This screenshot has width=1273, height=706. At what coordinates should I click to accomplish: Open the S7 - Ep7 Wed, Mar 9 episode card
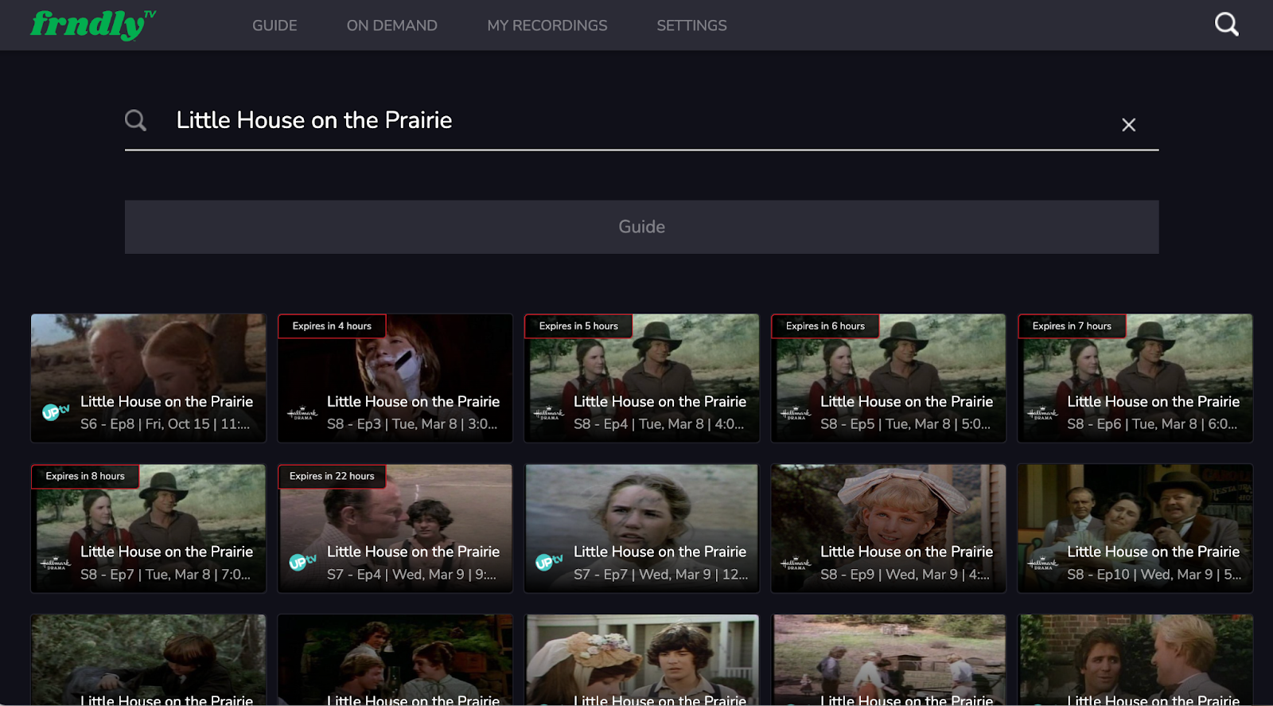[x=641, y=529]
